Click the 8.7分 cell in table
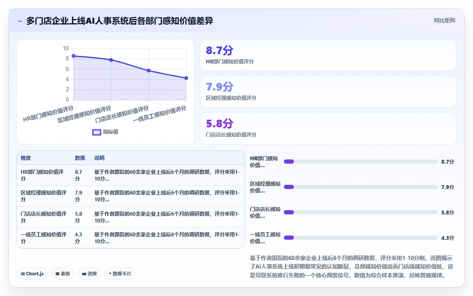473x296 pixels. pos(79,175)
